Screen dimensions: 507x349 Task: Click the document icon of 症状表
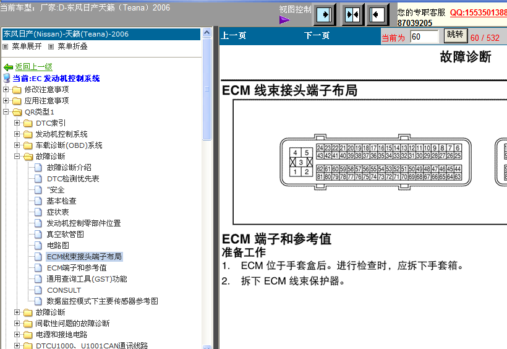coord(38,212)
